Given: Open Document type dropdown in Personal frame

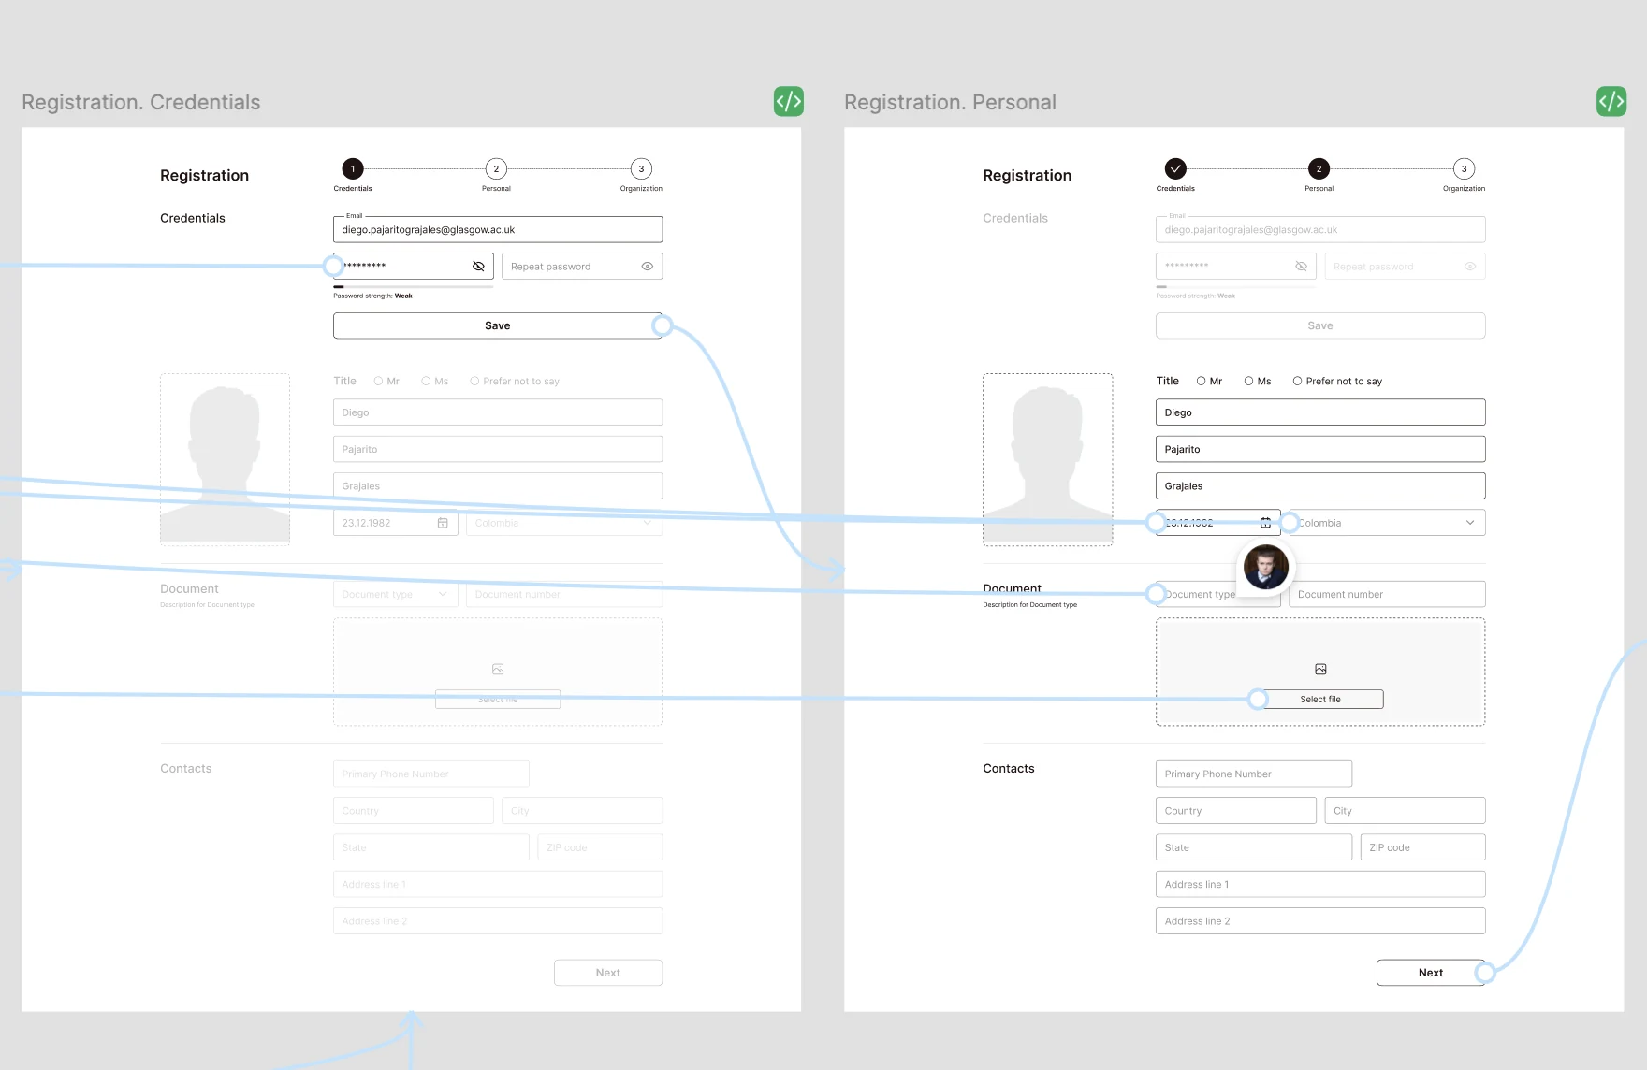Looking at the screenshot, I should (1218, 594).
